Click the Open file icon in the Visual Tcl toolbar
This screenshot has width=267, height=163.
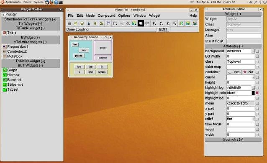76,23
